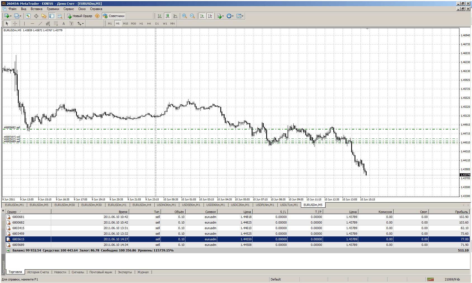The width and height of the screenshot is (472, 283).
Task: Switch to the D1 timeframe
Action: pos(157,23)
